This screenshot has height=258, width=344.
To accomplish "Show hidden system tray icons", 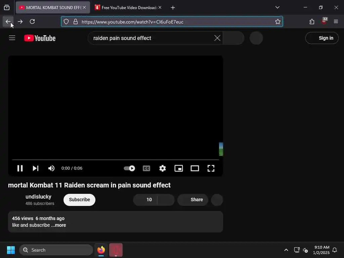I will click(286, 250).
